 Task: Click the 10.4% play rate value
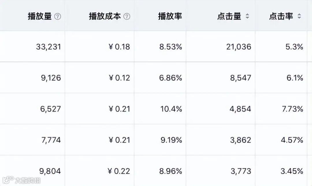(x=171, y=109)
